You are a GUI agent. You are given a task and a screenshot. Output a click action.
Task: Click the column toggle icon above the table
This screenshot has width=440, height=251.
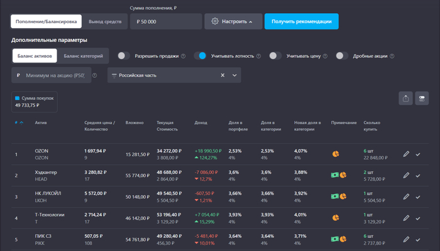coord(422,99)
